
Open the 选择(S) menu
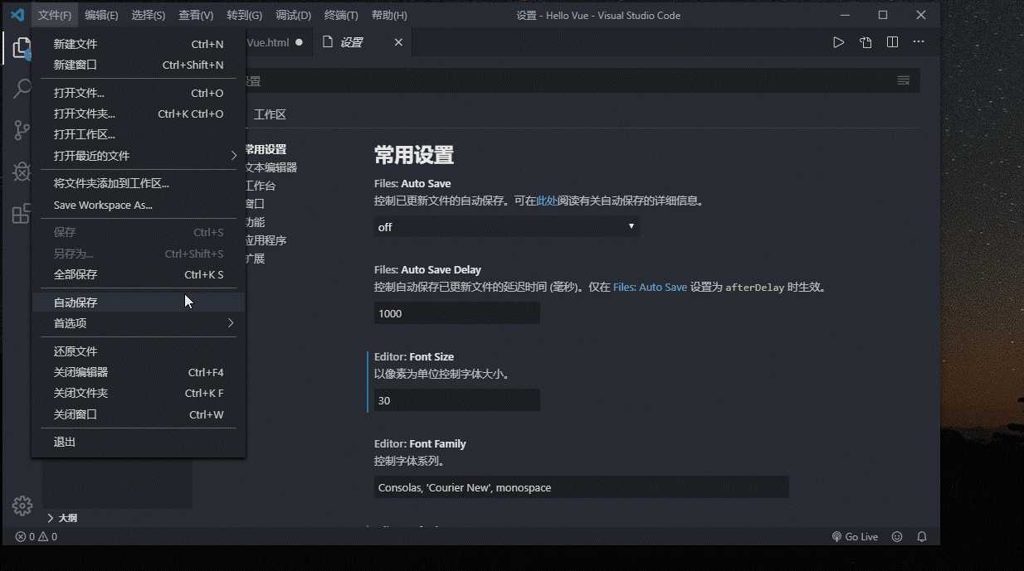pyautogui.click(x=149, y=15)
